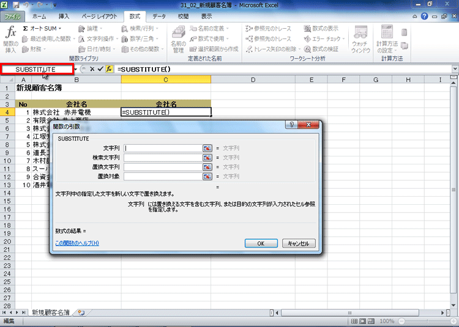Viewport: 459px width, 327px height.
Task: Confirm formula with checkmark button
Action: tap(100, 69)
